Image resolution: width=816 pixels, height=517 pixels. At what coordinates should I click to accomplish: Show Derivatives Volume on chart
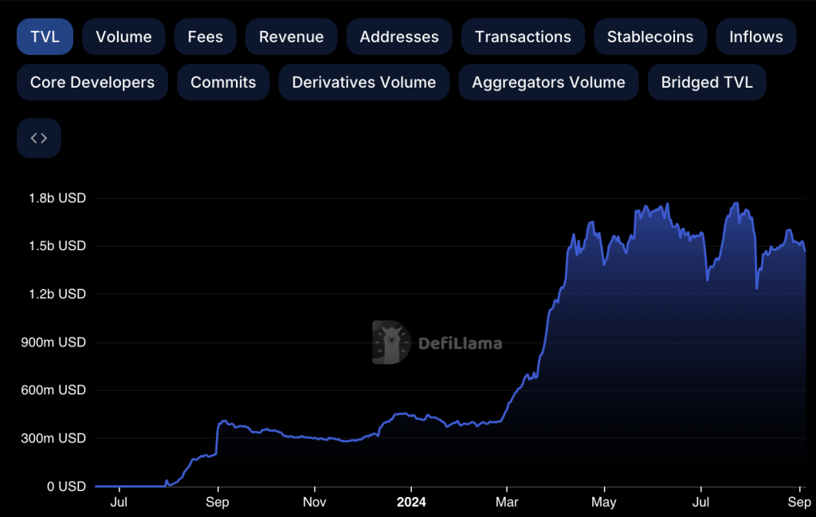364,82
